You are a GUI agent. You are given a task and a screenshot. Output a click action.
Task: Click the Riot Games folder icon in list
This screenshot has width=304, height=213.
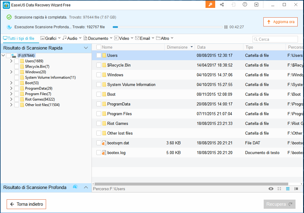[x=104, y=123]
